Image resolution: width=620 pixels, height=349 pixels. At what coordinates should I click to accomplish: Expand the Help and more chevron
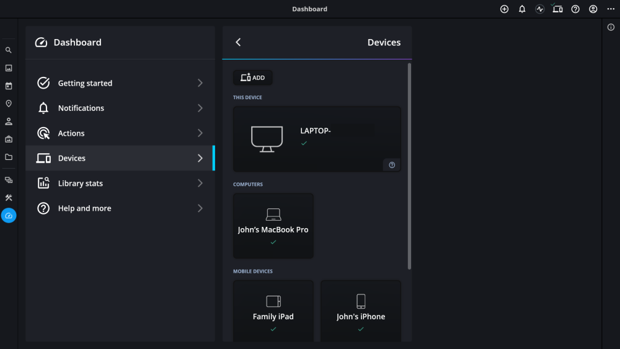(200, 208)
